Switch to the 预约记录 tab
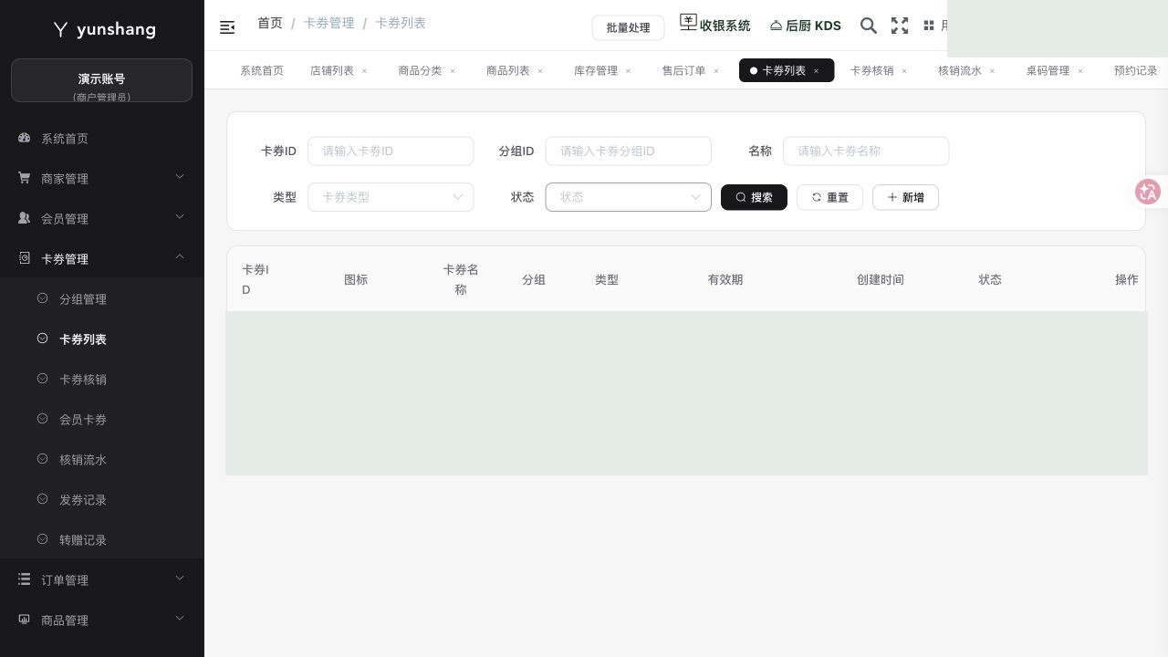Image resolution: width=1168 pixels, height=657 pixels. 1135,70
